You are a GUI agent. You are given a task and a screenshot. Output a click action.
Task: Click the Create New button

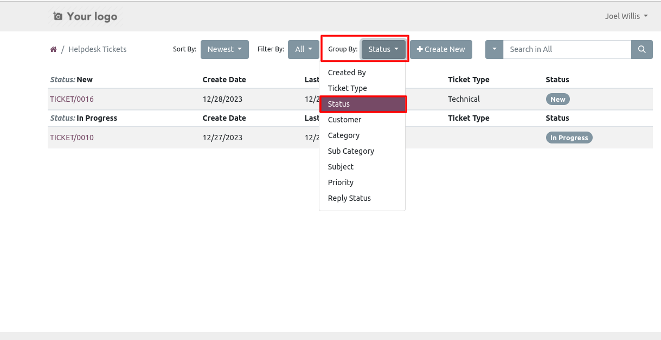441,49
